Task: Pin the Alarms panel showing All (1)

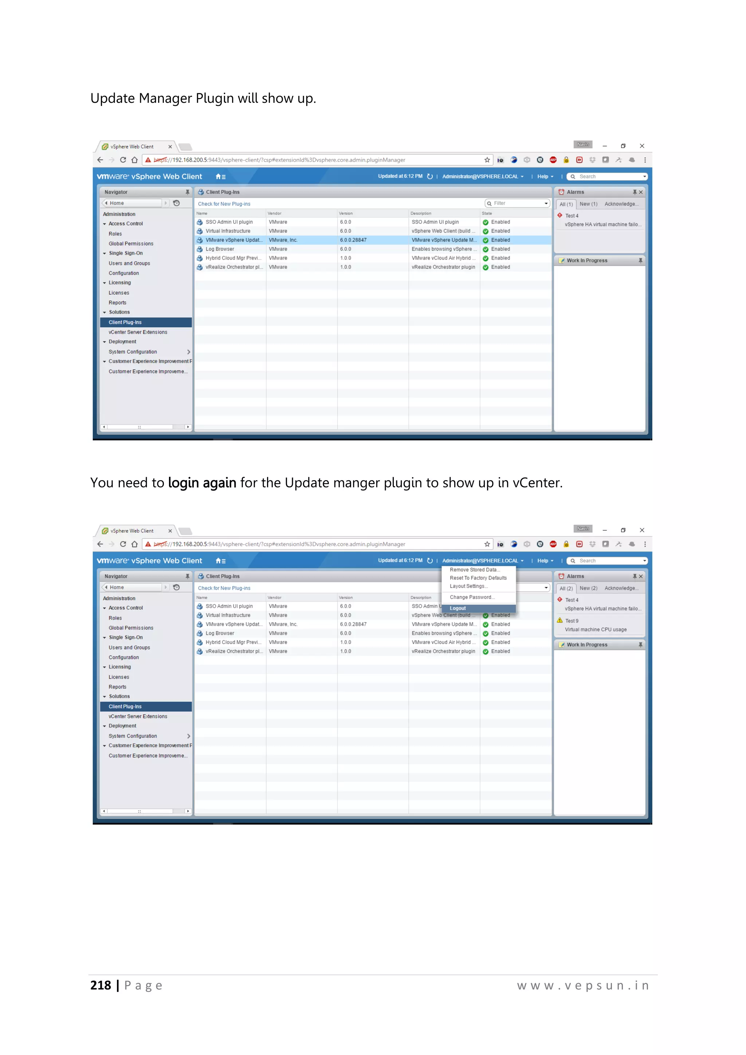Action: pyautogui.click(x=635, y=192)
